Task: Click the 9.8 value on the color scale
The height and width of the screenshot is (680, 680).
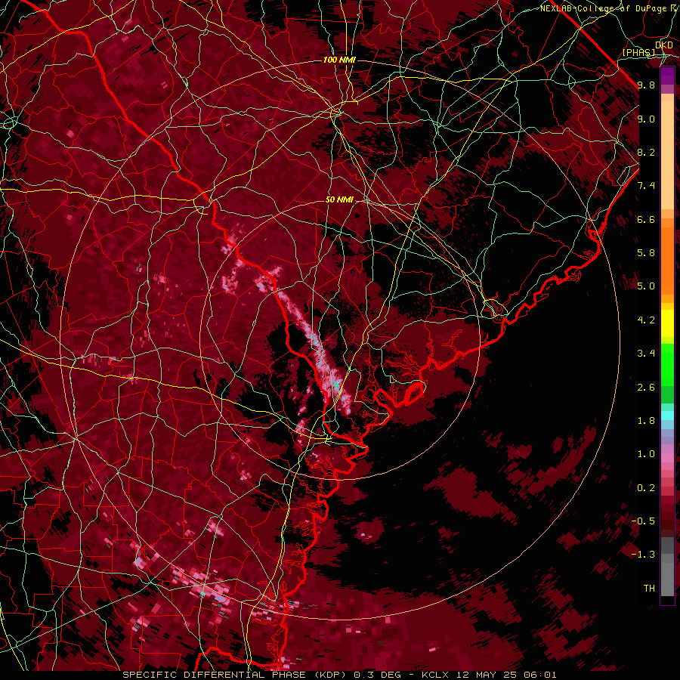Action: [646, 85]
